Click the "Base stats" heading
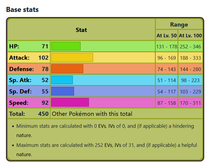Screen dimensions: 209x163 pyautogui.click(x=22, y=10)
